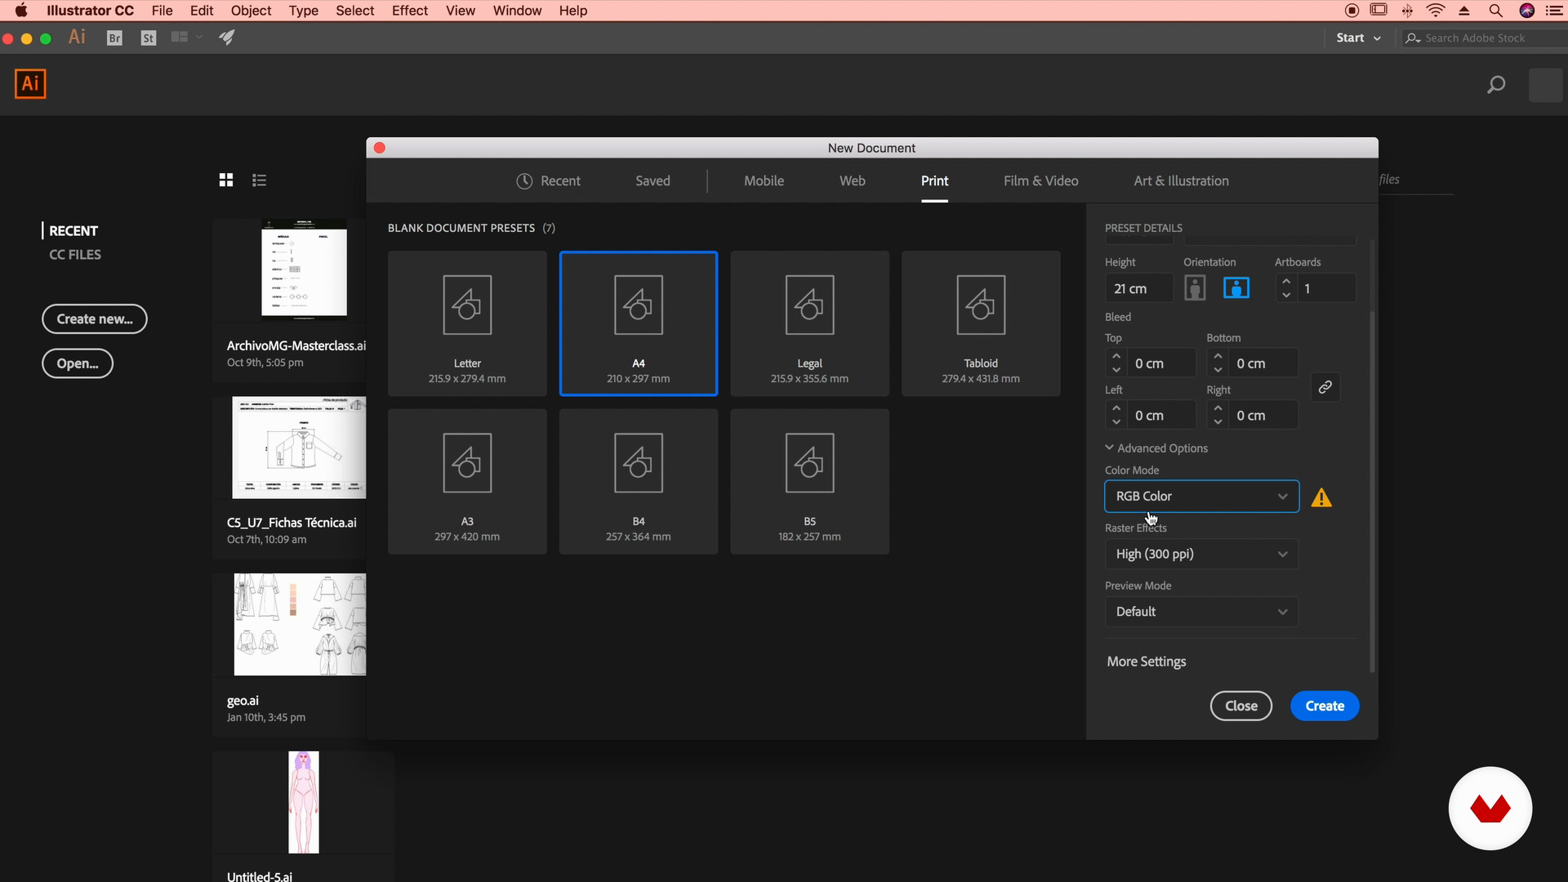The width and height of the screenshot is (1568, 882).
Task: Switch to the Web tab
Action: click(x=852, y=181)
